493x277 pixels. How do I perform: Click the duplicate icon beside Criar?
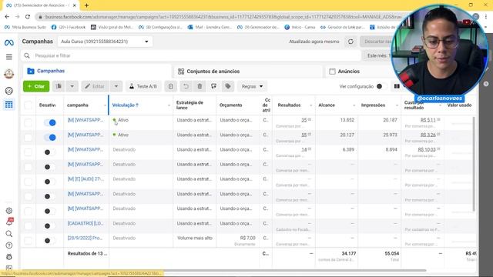point(59,86)
